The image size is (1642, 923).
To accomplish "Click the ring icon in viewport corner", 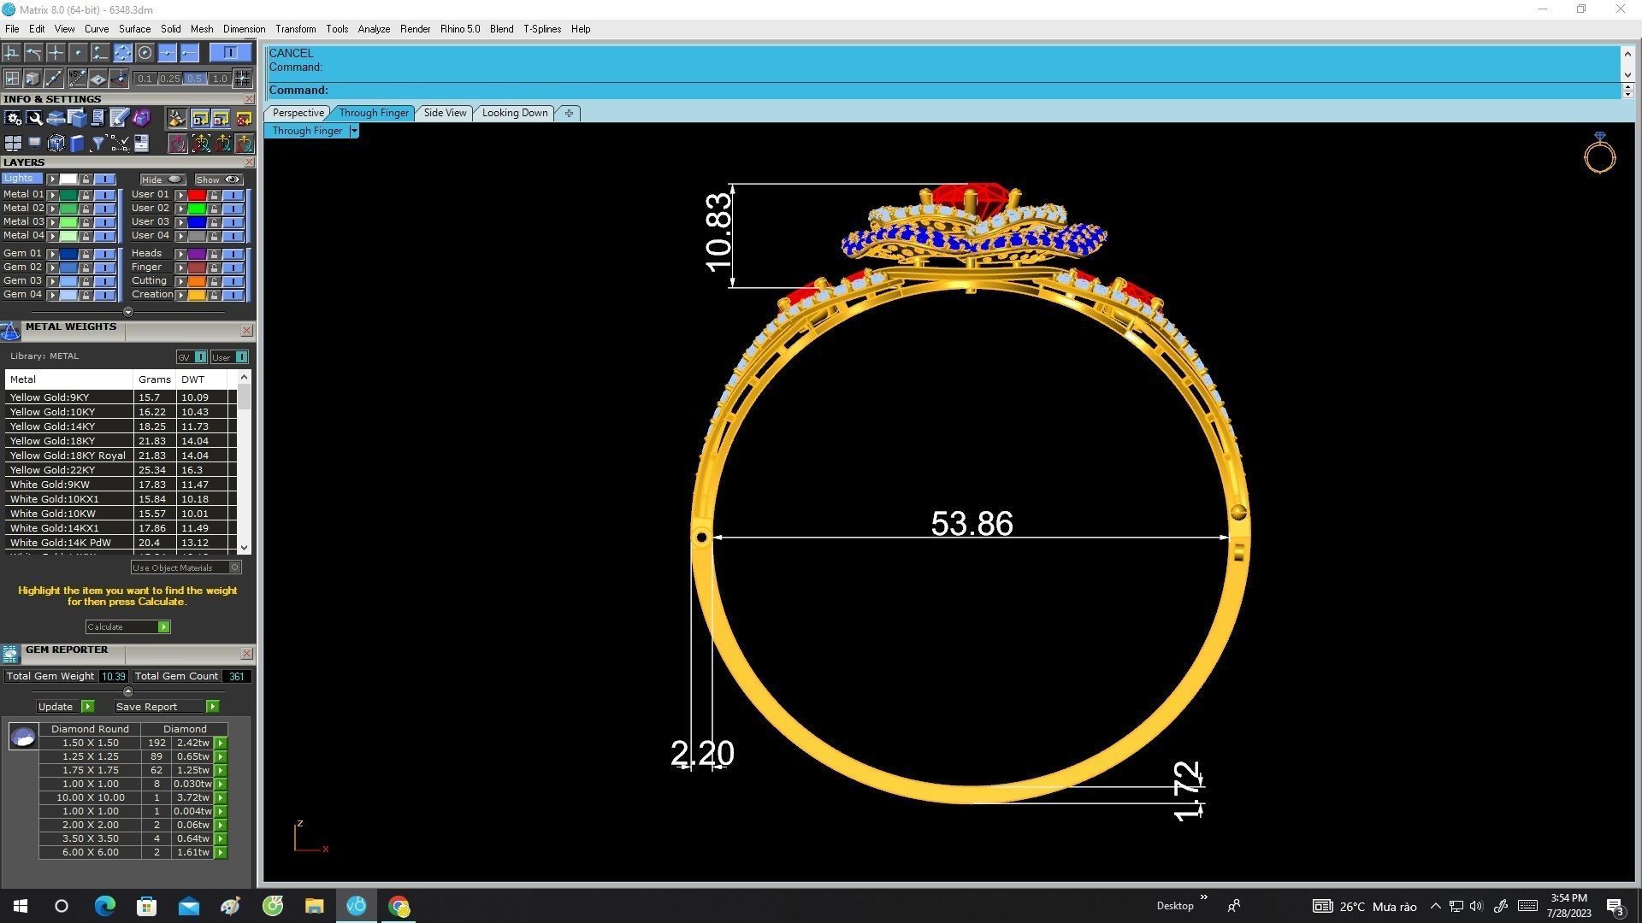I will pos(1599,153).
